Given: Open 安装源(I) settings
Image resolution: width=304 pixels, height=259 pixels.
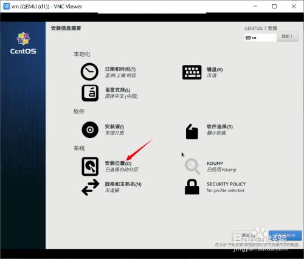Looking at the screenshot, I should 114,126.
